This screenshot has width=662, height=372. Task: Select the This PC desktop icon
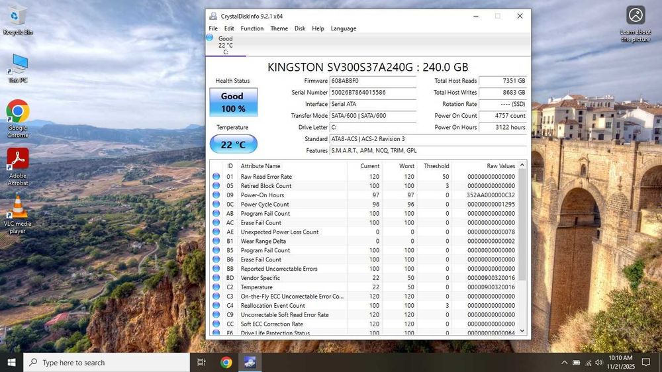(18, 68)
